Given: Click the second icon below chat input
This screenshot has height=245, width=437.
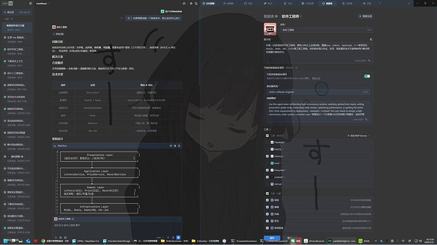Looking at the screenshot, I should (60, 237).
